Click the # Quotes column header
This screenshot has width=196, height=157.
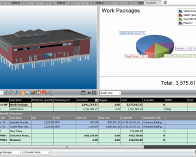tap(154, 100)
